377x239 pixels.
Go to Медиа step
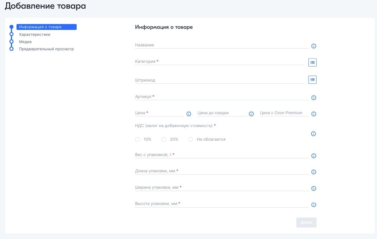pyautogui.click(x=25, y=42)
